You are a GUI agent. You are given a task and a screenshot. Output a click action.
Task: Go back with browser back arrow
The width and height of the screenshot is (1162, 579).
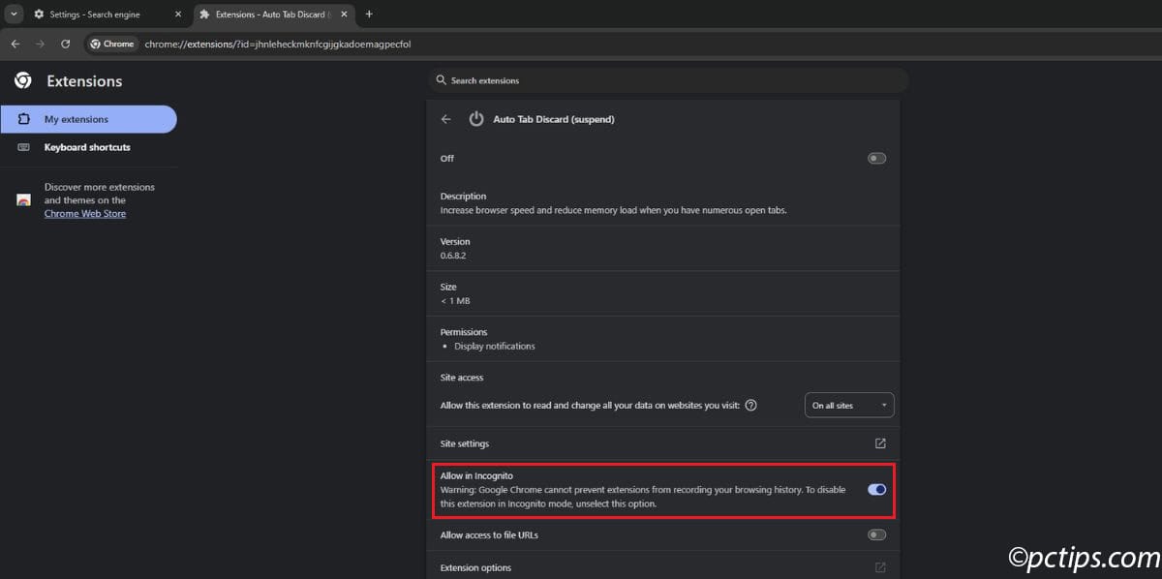(15, 44)
